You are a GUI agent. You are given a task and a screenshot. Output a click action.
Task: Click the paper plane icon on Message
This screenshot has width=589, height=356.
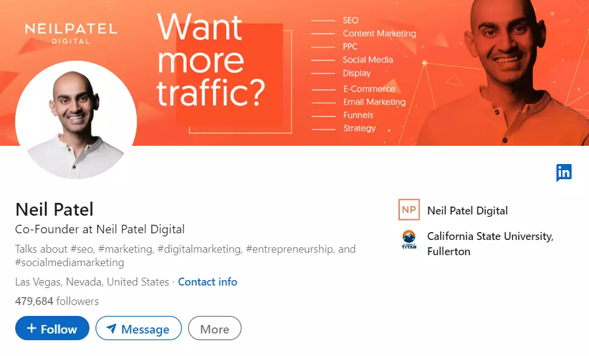(x=111, y=329)
